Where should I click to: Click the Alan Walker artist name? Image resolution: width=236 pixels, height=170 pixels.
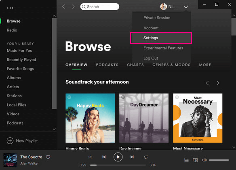tap(29, 164)
